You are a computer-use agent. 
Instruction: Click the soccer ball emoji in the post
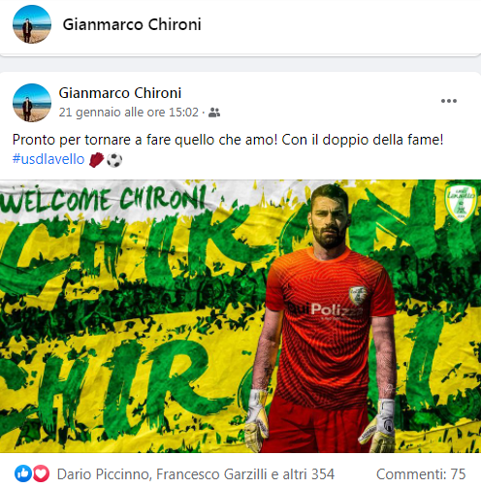[x=114, y=159]
